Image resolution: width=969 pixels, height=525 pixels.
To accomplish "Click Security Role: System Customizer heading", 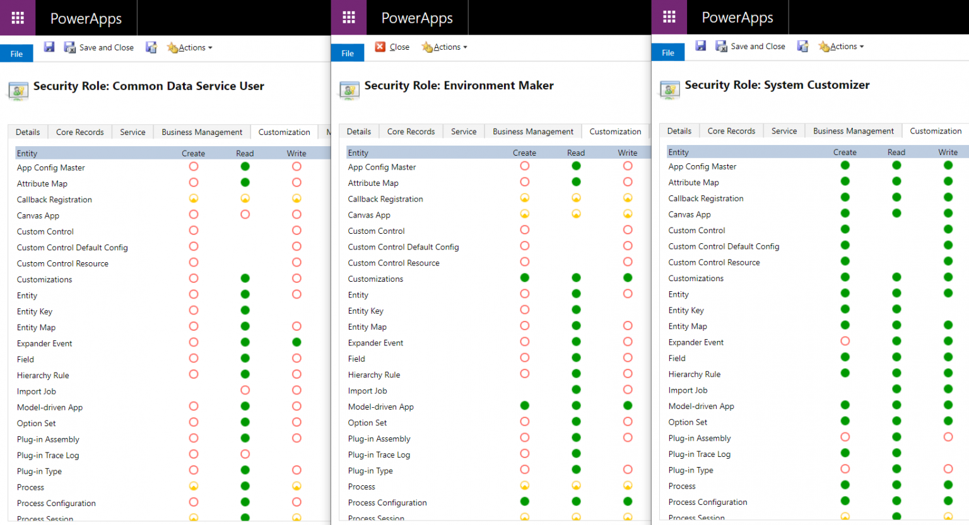I will [777, 84].
